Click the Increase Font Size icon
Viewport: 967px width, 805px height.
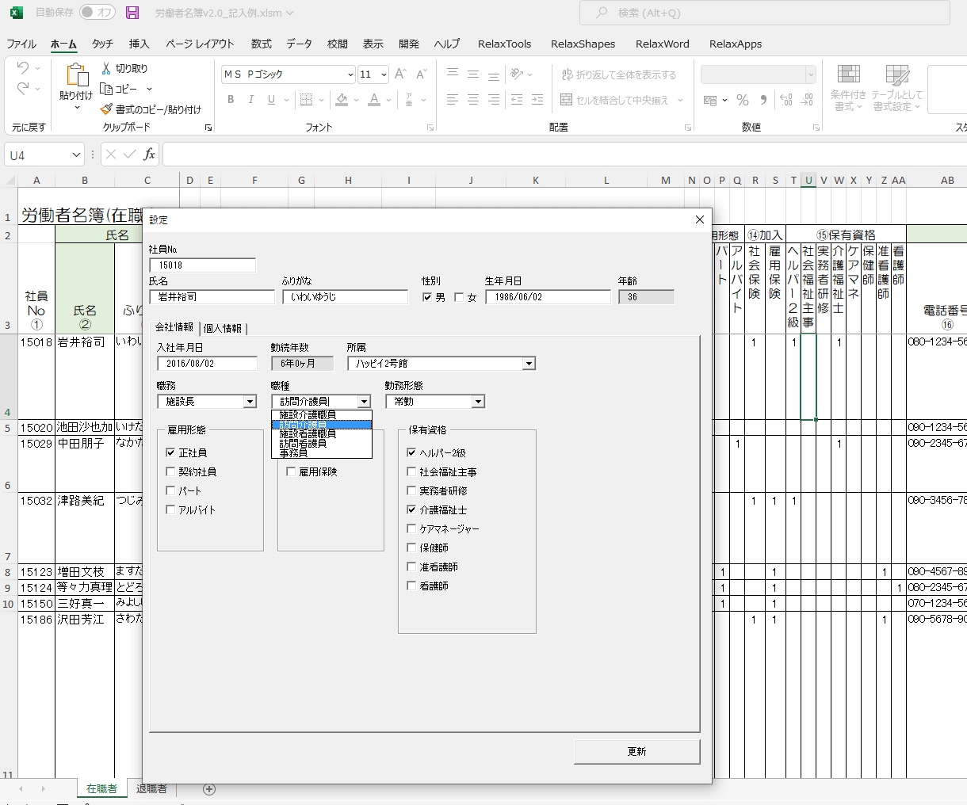point(400,74)
